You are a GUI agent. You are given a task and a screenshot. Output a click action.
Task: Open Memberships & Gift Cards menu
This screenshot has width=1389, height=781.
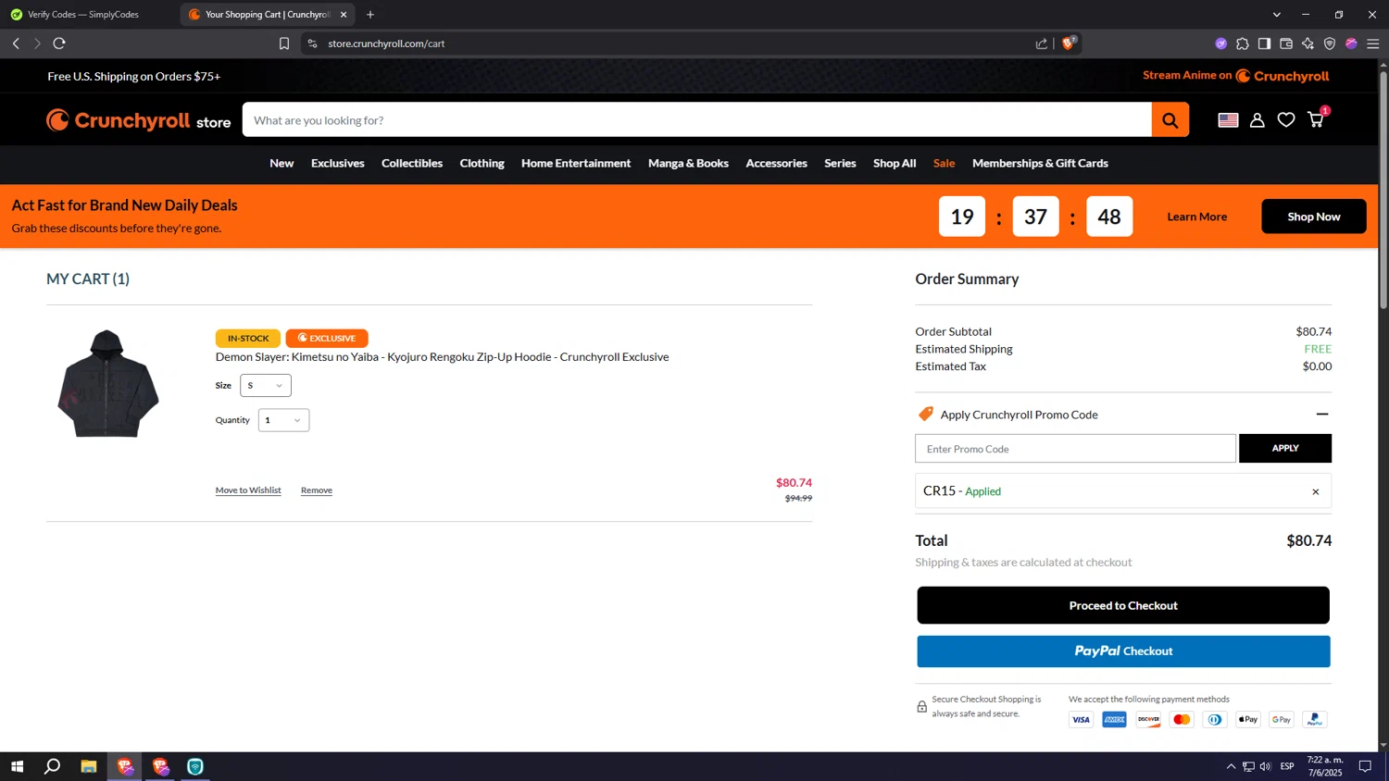[x=1040, y=163]
